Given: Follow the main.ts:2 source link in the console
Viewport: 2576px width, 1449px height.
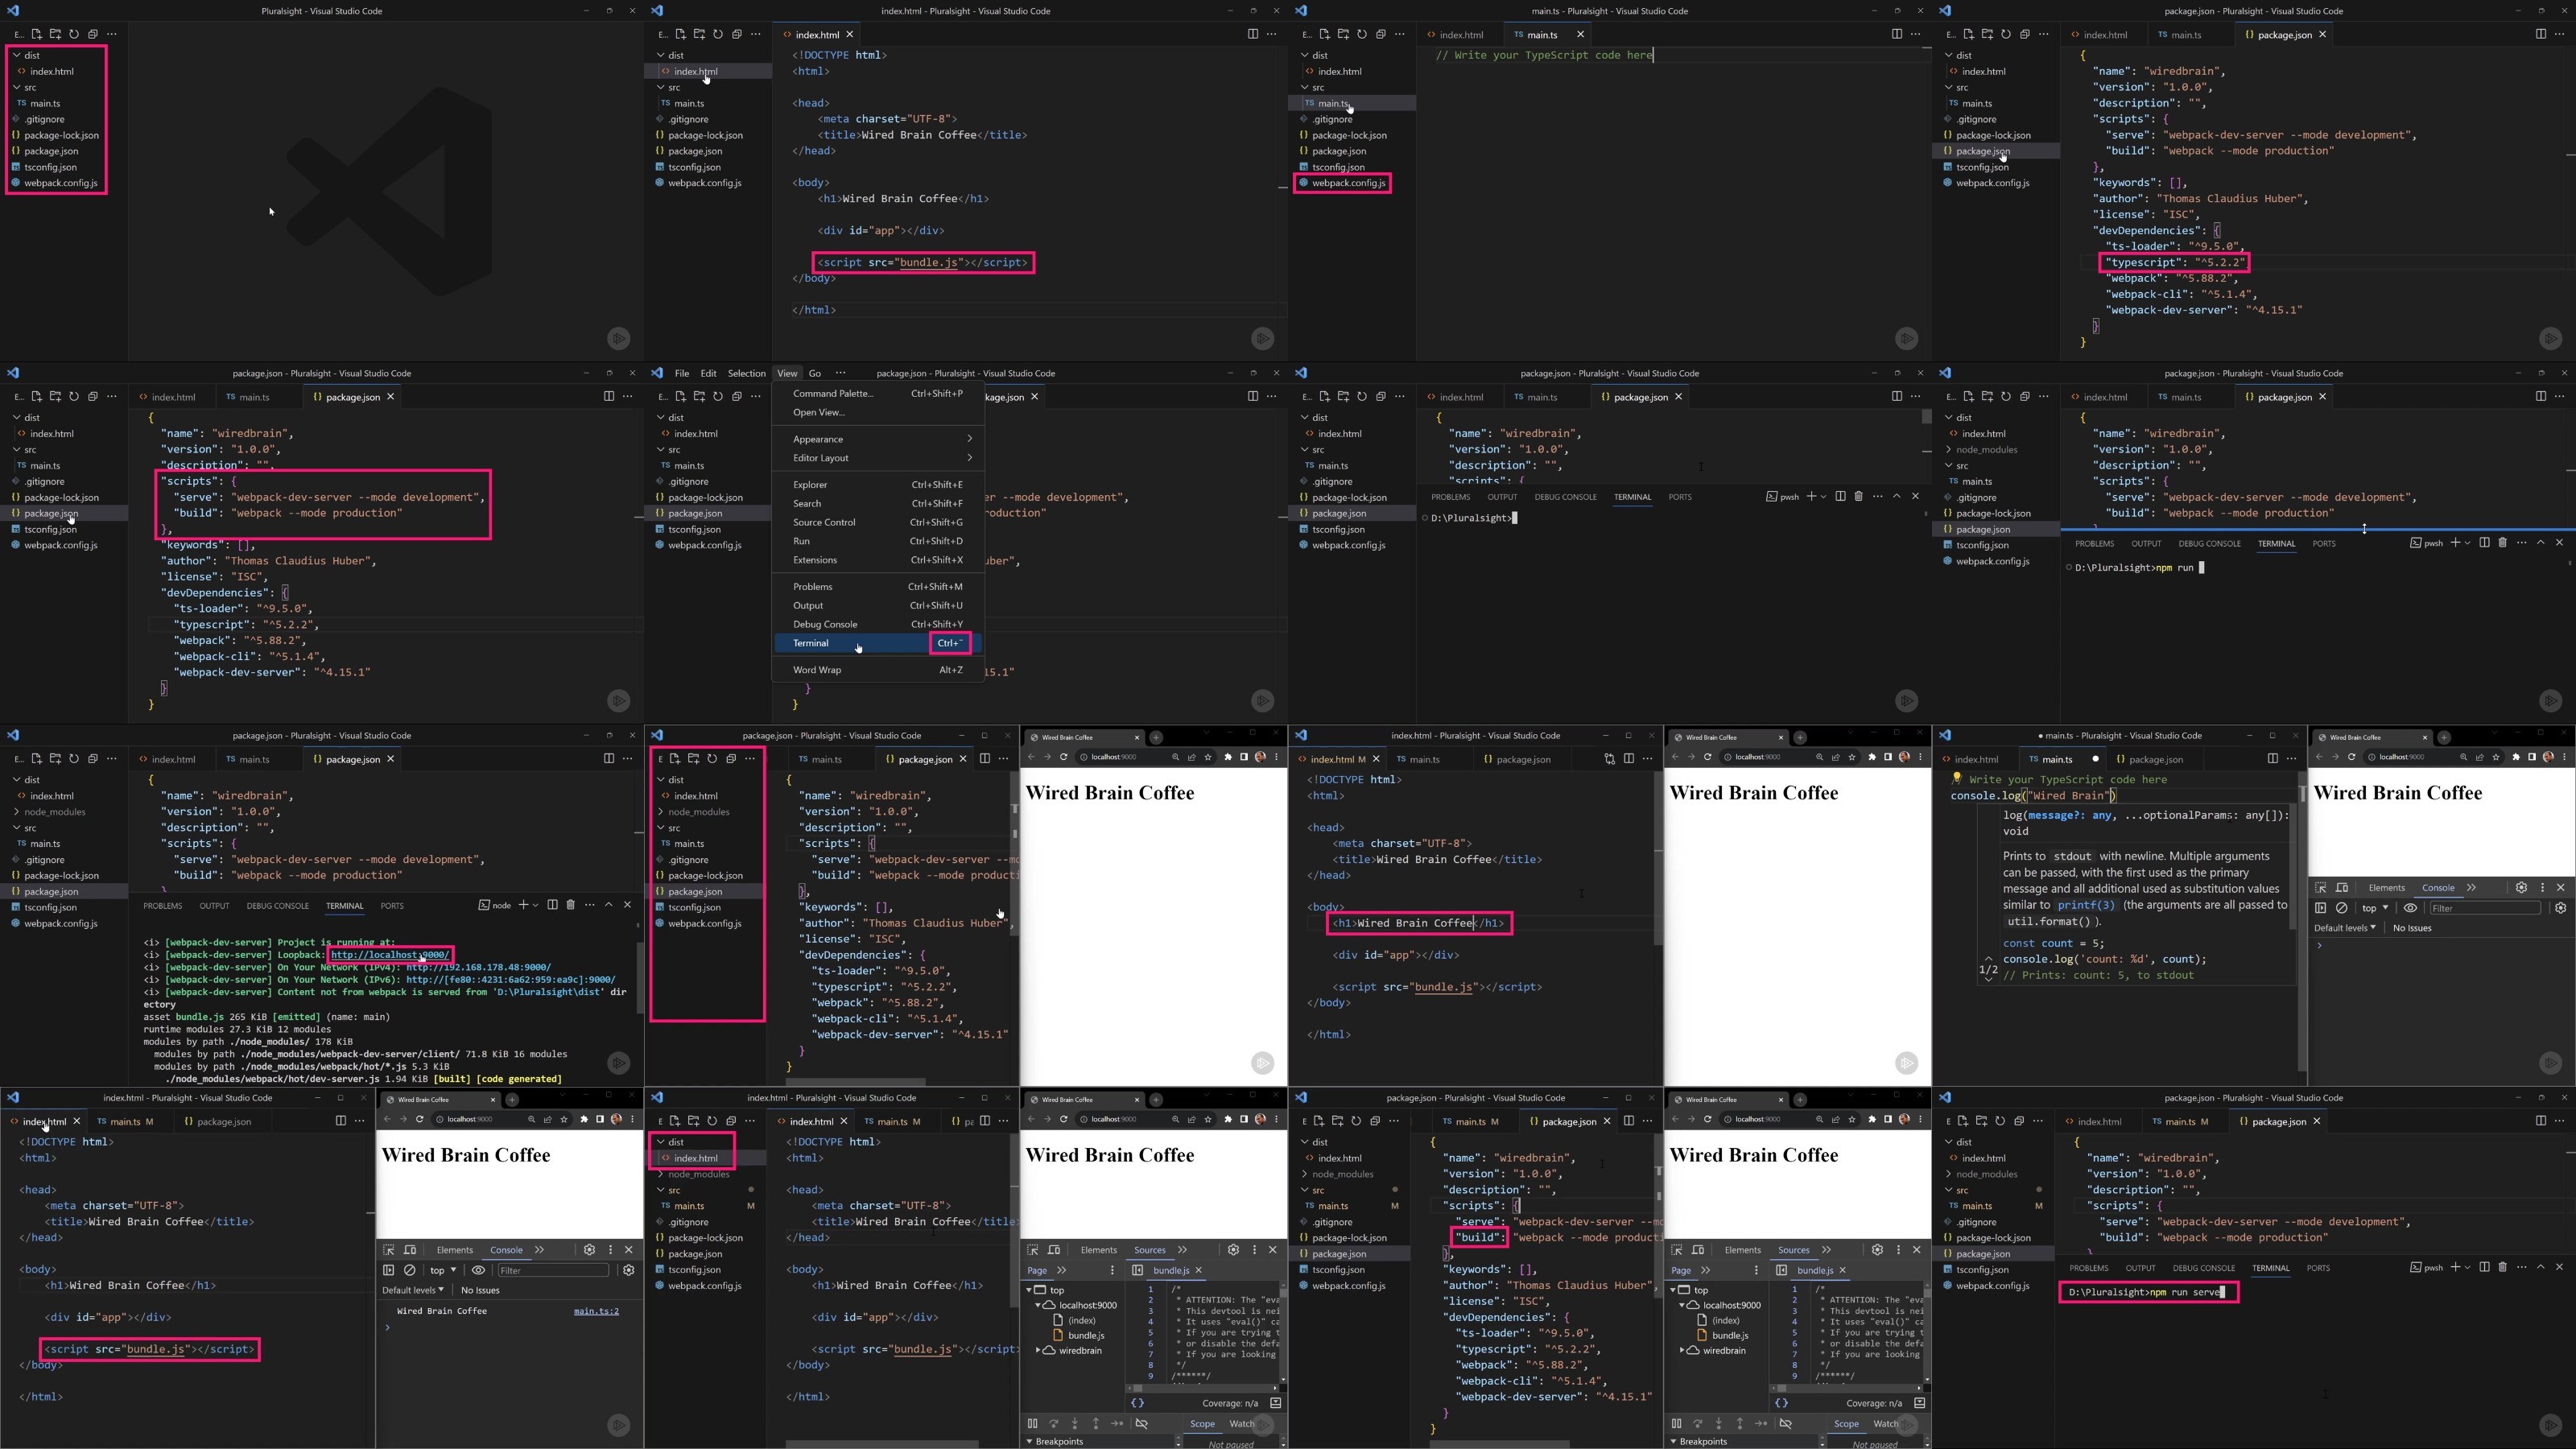Looking at the screenshot, I should tap(596, 1311).
